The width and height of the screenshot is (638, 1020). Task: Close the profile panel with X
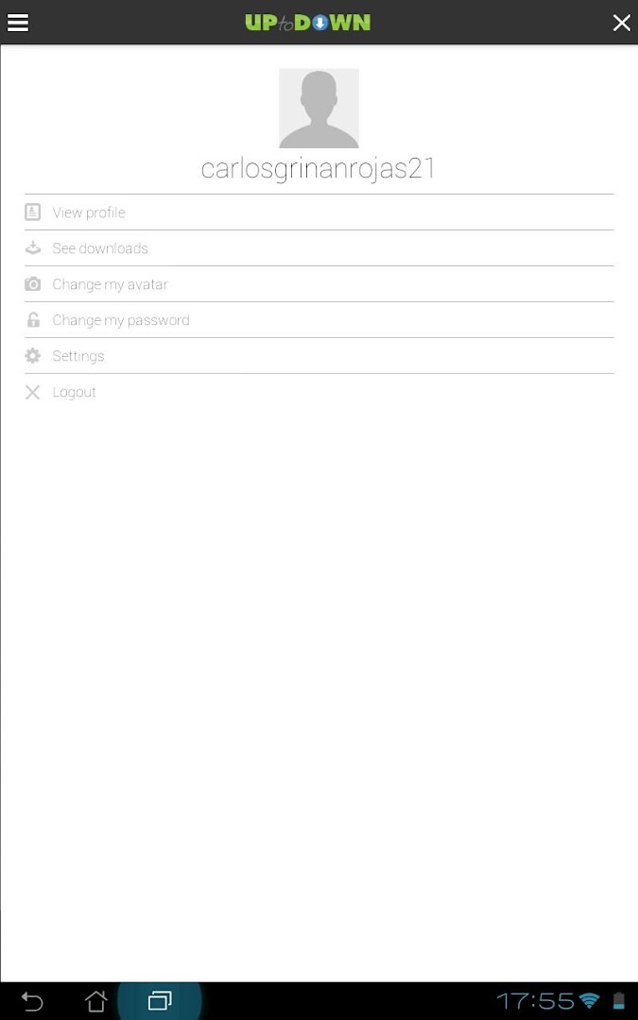coord(621,23)
